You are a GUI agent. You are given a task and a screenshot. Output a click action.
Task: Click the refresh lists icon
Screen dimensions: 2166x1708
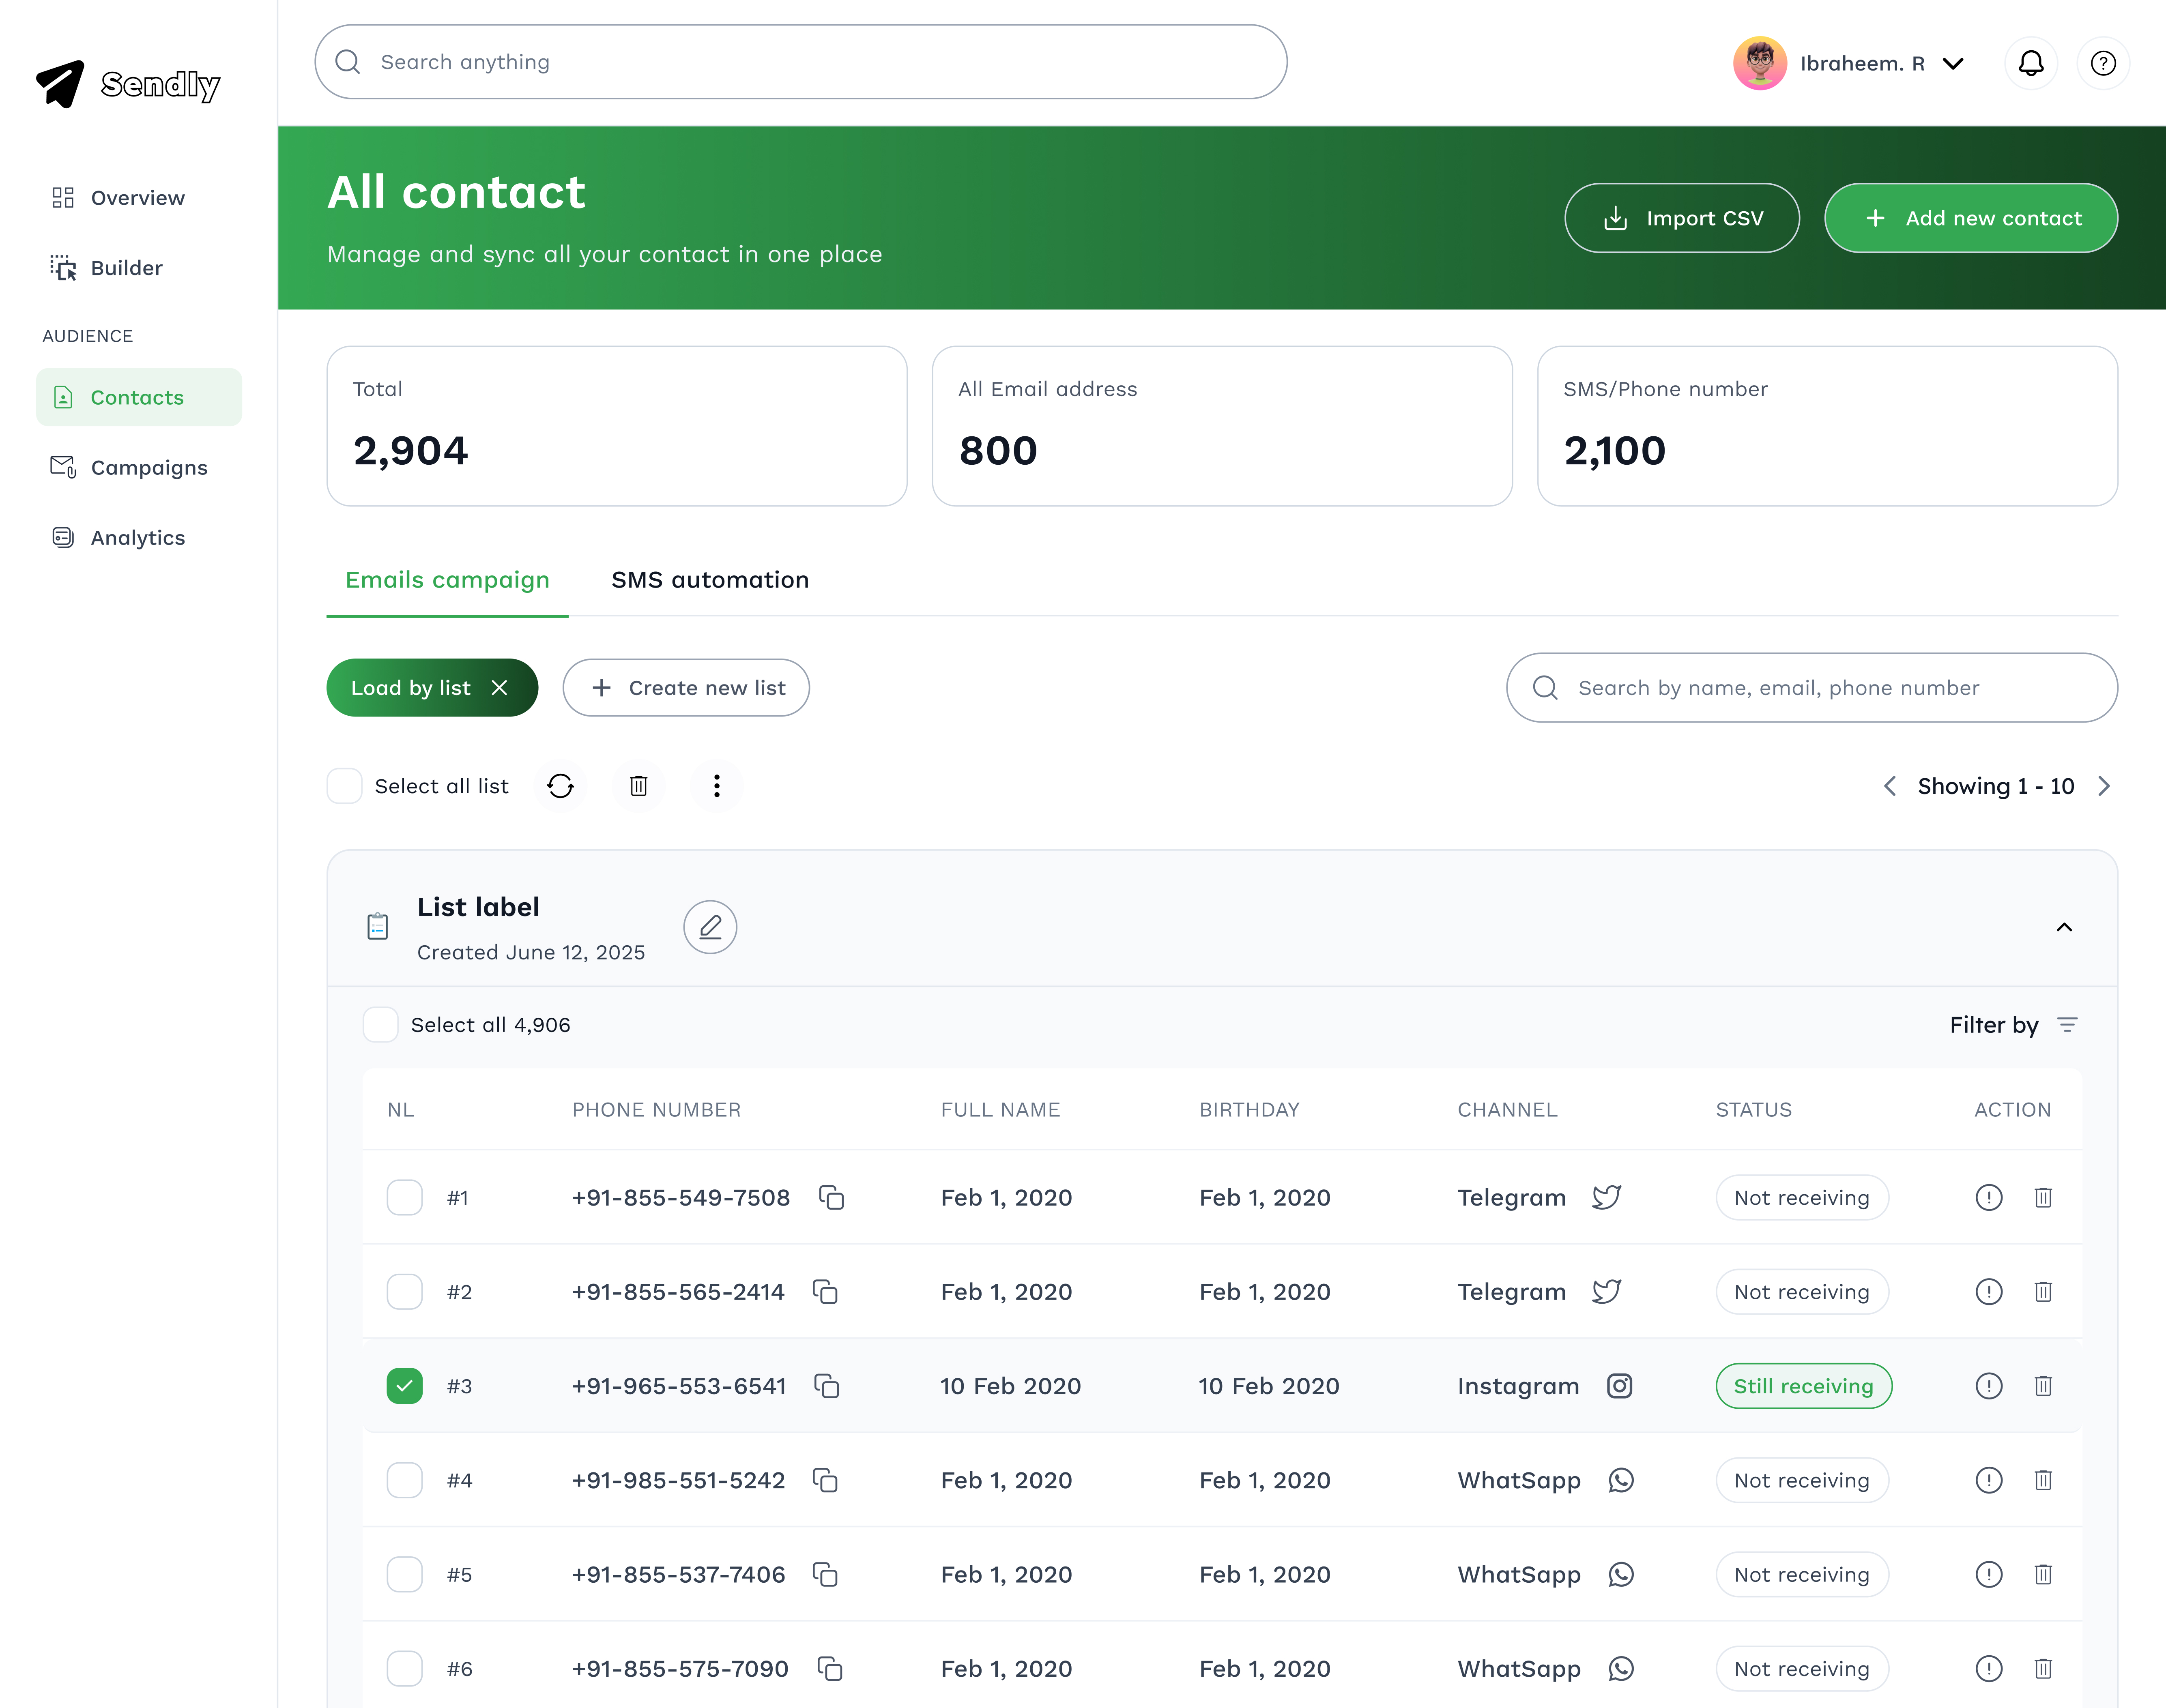coord(560,786)
